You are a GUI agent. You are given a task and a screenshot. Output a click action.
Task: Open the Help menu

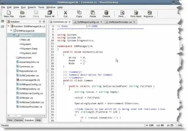tap(60, 7)
